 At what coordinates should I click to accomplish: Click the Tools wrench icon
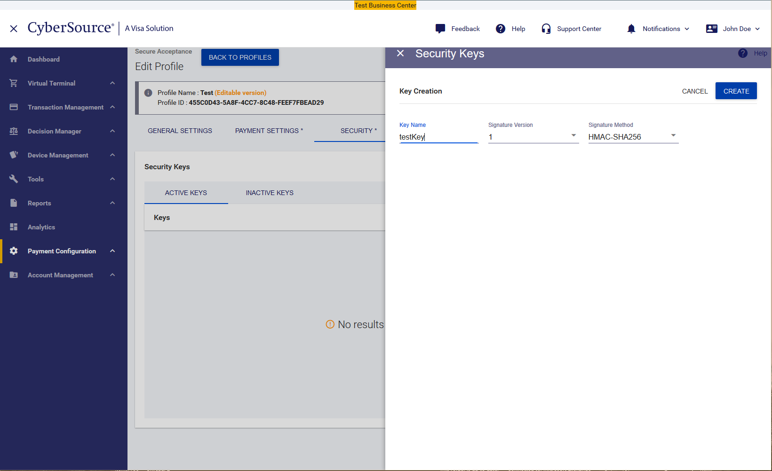tap(14, 179)
